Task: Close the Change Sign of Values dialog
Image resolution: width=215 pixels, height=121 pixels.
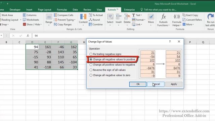Action: click(x=179, y=41)
